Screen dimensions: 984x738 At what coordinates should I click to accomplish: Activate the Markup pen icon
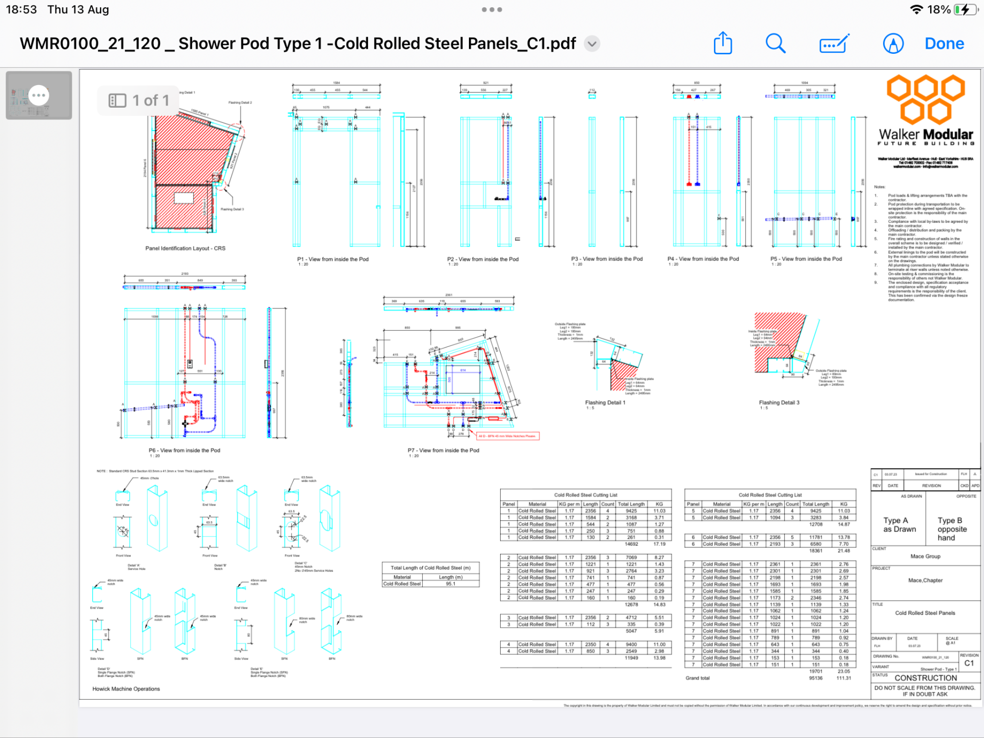tap(893, 44)
